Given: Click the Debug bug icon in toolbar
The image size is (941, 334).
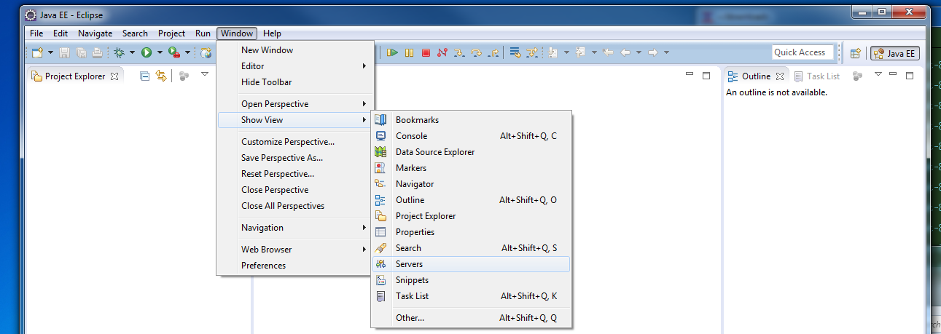Looking at the screenshot, I should pyautogui.click(x=119, y=52).
